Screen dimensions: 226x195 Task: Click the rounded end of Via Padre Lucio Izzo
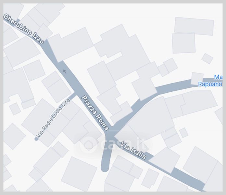tap(36, 139)
